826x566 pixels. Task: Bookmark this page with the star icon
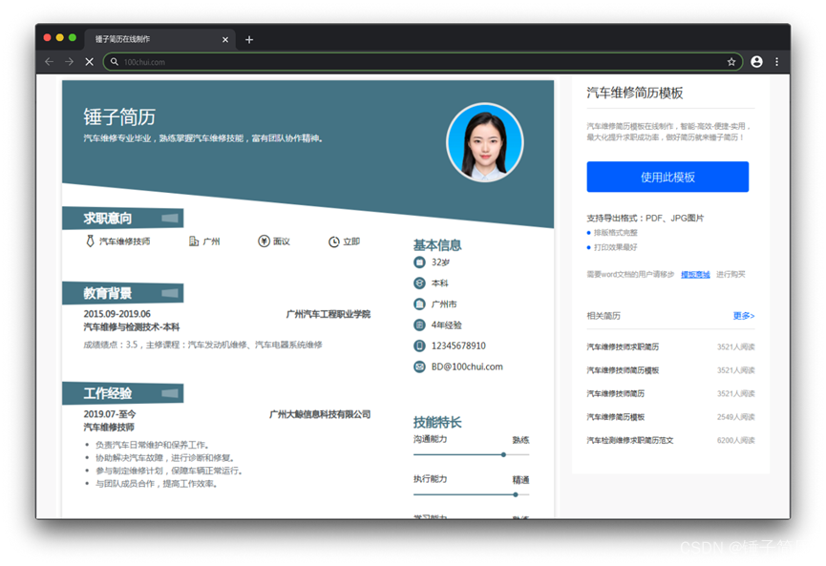(731, 62)
